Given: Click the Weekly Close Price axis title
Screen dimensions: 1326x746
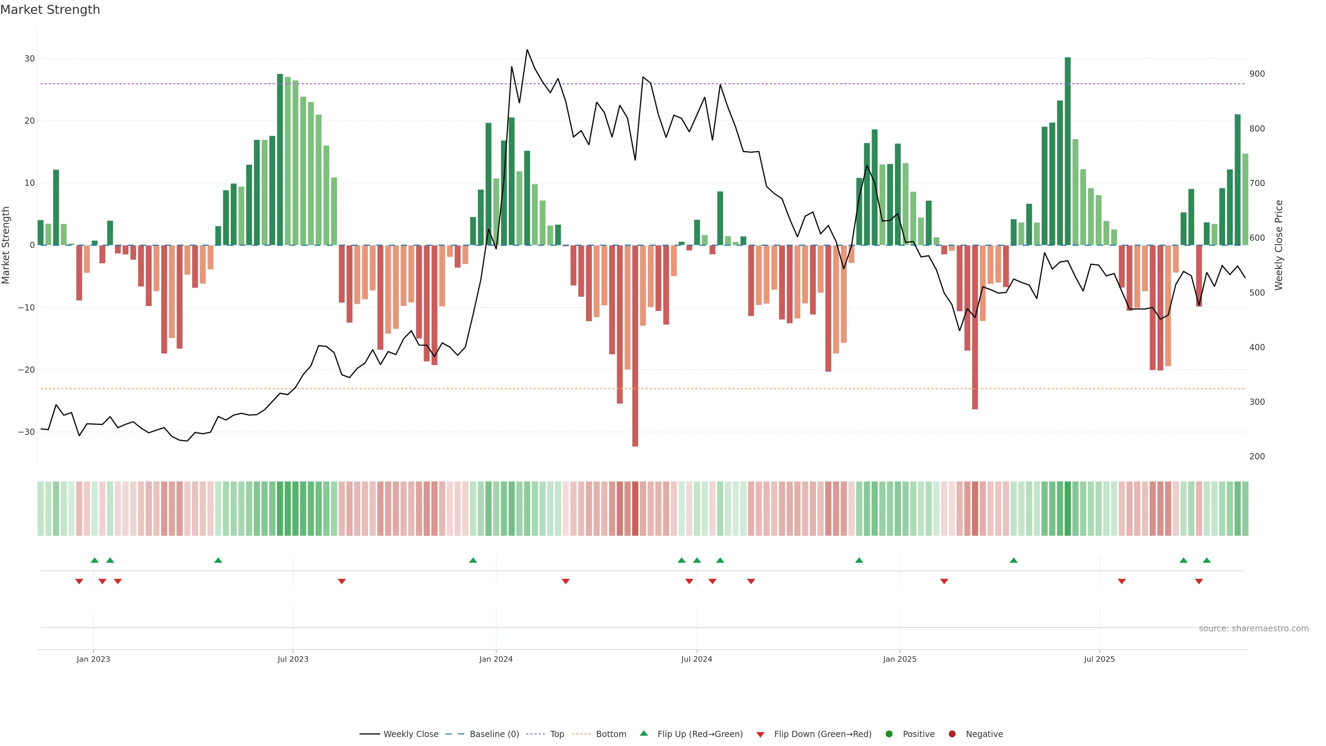Looking at the screenshot, I should 1279,245.
